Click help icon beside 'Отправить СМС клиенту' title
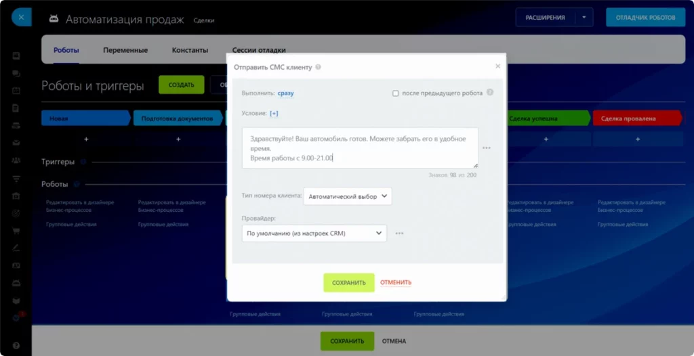 coord(319,67)
